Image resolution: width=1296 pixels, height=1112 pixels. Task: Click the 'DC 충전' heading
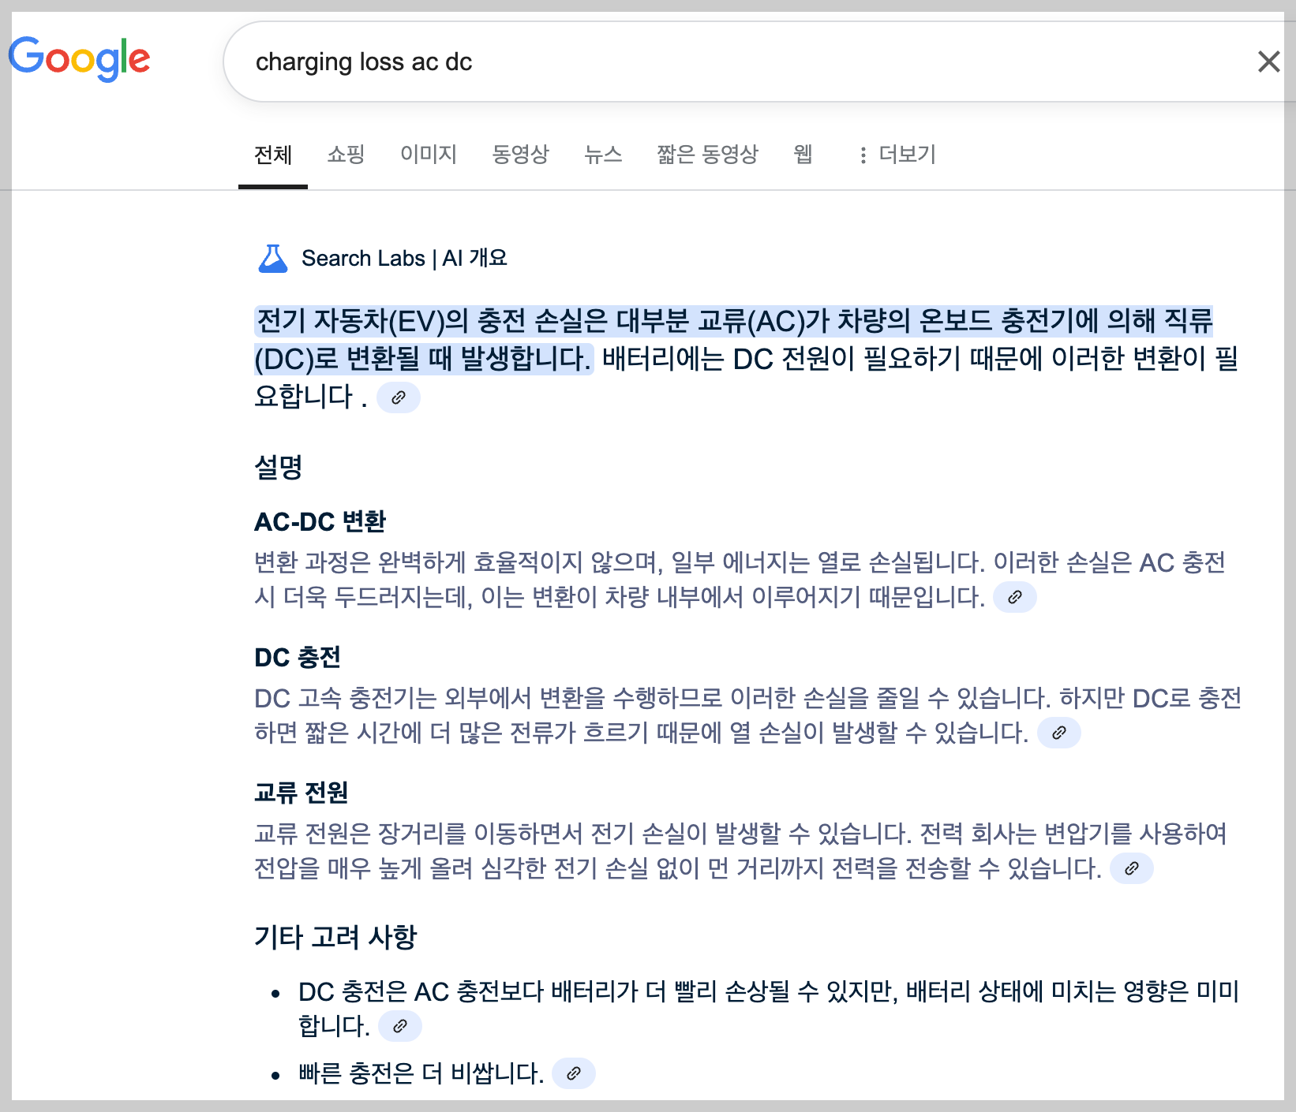(298, 657)
